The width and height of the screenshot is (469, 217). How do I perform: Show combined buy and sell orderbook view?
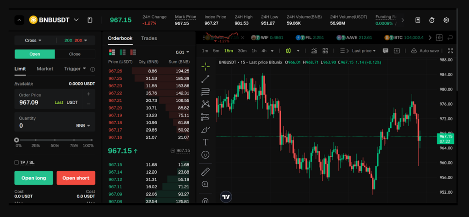(112, 52)
